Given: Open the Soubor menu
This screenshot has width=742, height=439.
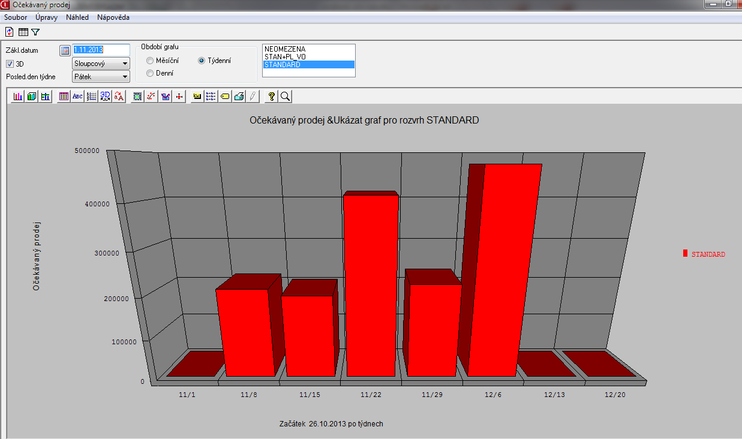Looking at the screenshot, I should 16,17.
